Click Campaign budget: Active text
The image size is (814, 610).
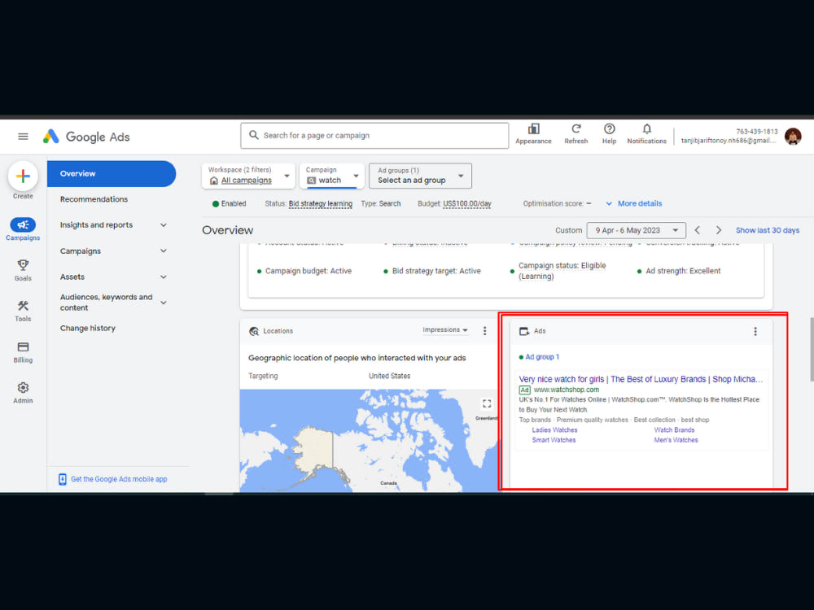[x=309, y=271]
